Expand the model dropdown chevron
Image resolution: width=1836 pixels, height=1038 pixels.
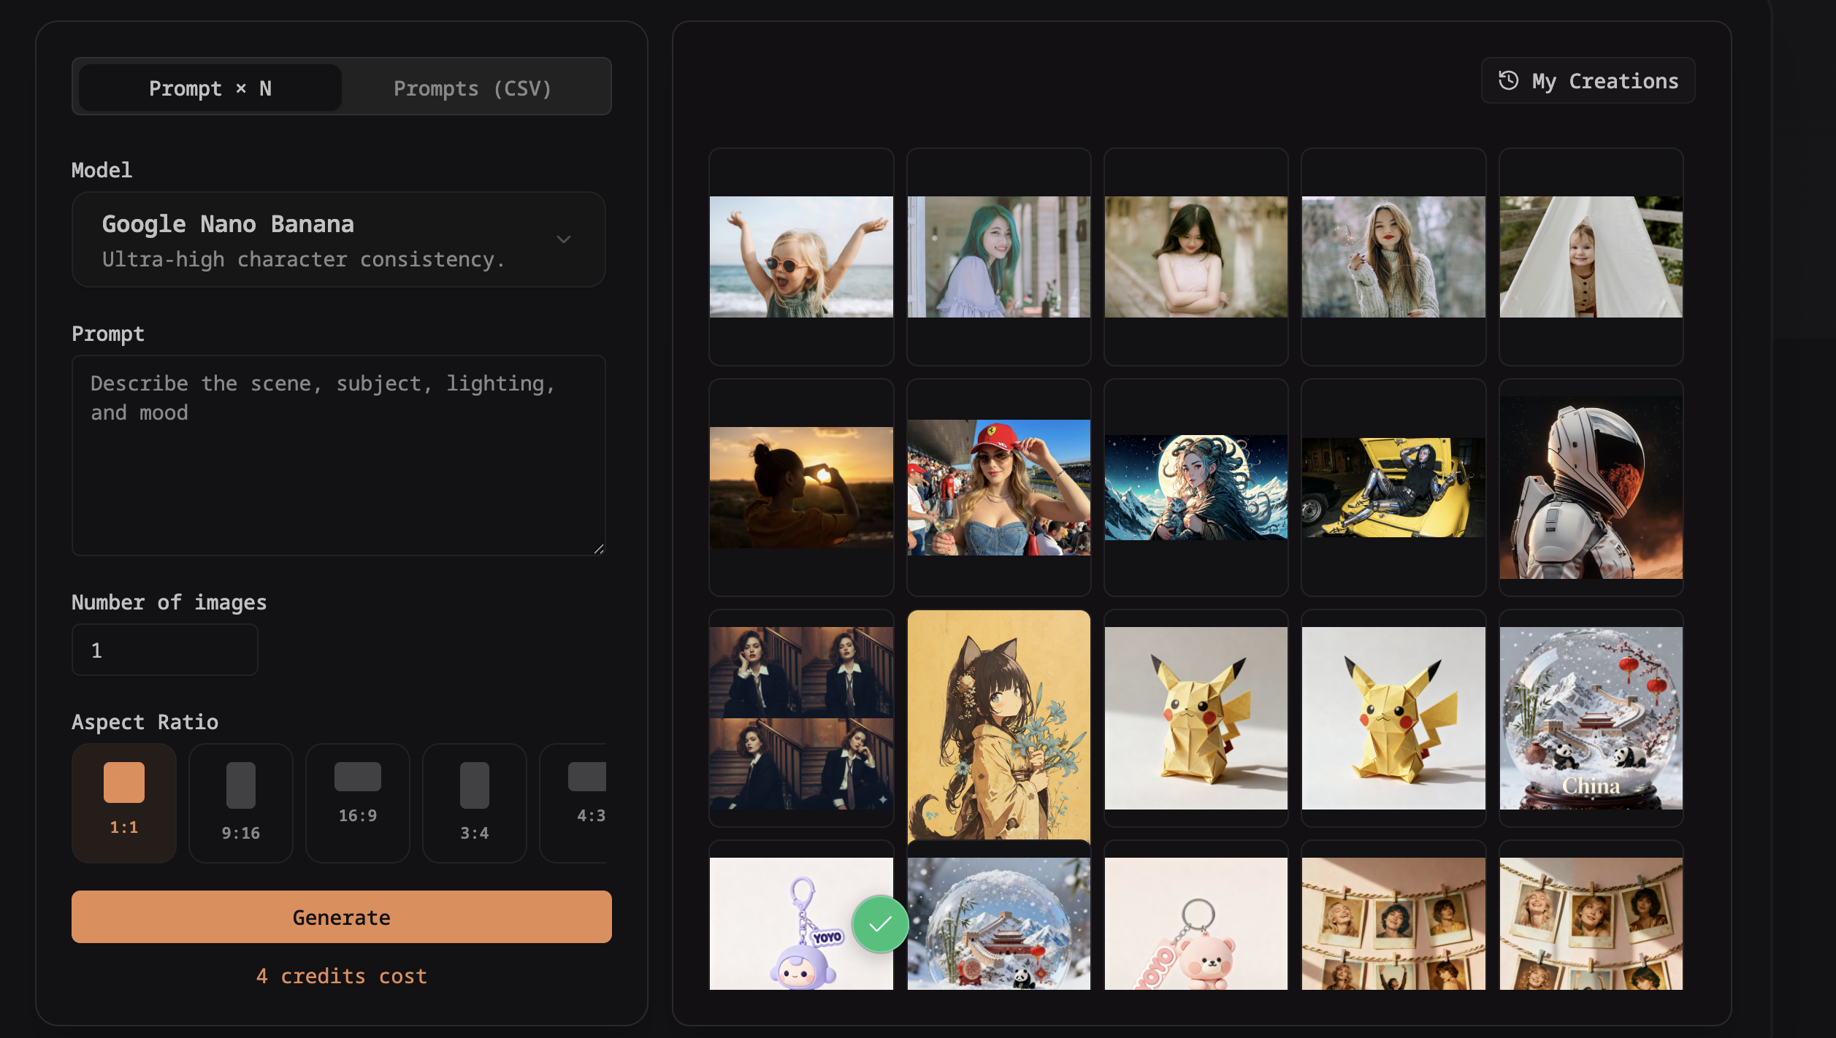(564, 239)
